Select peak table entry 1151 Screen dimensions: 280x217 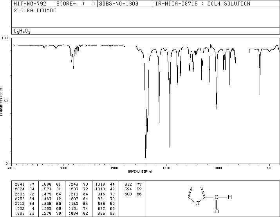(74, 208)
